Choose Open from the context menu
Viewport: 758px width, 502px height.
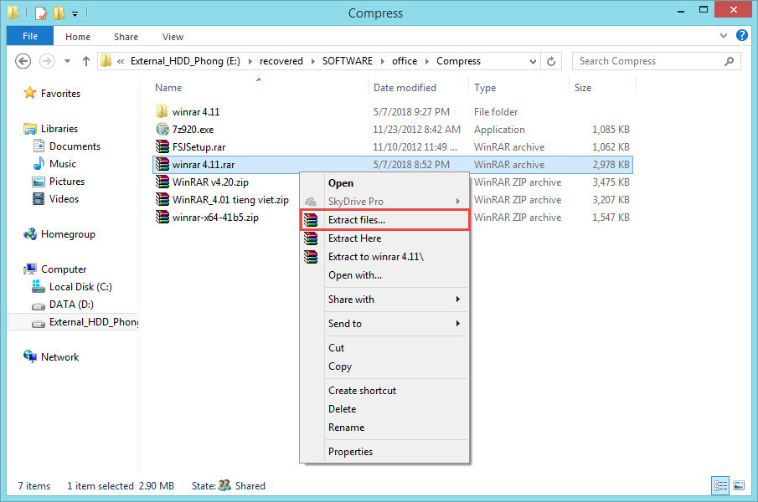pyautogui.click(x=384, y=183)
